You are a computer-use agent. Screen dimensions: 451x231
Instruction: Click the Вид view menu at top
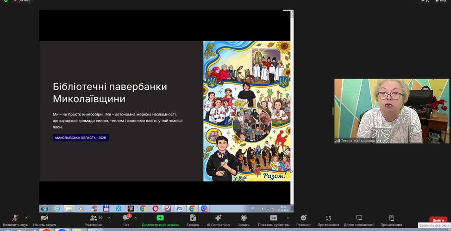click(441, 1)
